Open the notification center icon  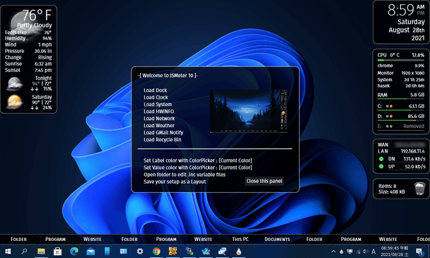tap(419, 251)
